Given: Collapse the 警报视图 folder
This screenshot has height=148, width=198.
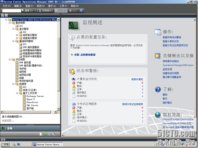Looking at the screenshot, I should (10, 23).
